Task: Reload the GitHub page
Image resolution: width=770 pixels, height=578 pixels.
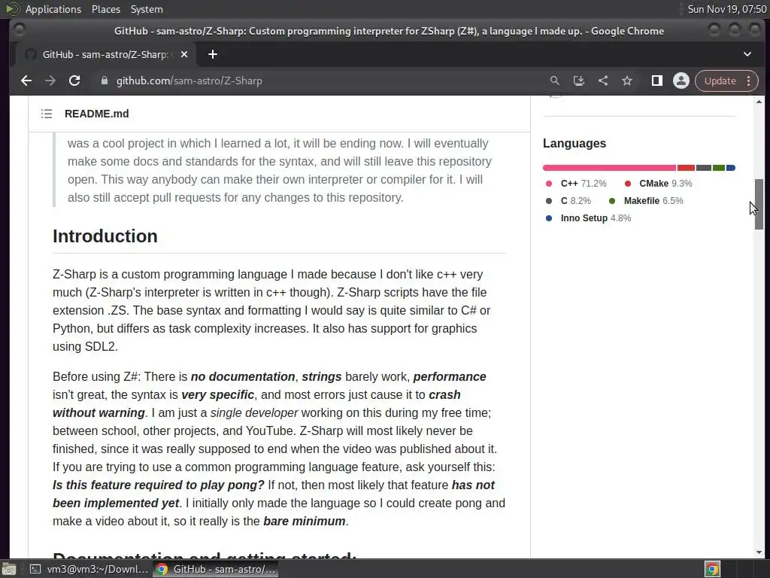Action: coord(74,81)
